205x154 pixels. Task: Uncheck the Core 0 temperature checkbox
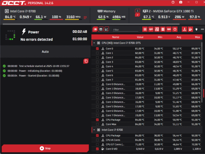click(97, 48)
